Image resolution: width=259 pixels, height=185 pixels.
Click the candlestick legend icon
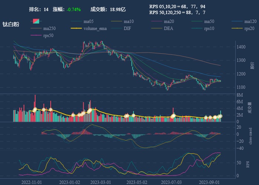[36, 21]
